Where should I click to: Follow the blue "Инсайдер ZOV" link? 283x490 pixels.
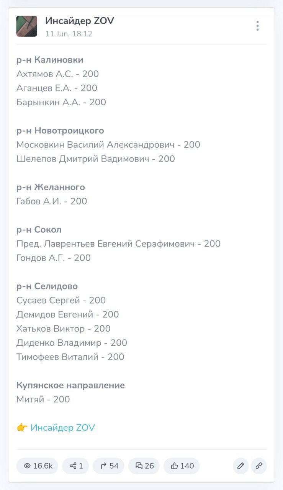click(63, 428)
